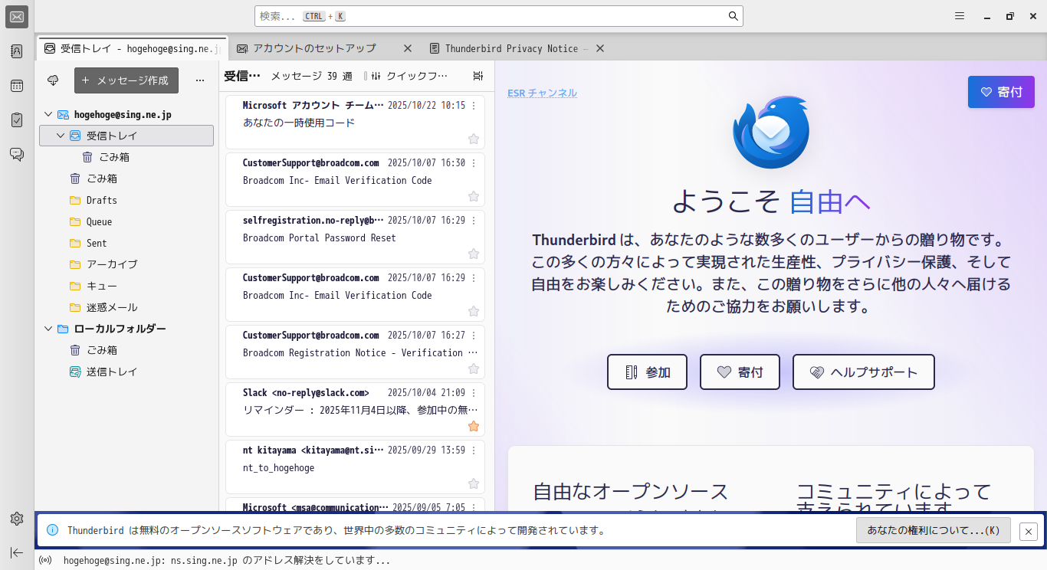Select the 受信トレイ inbox folder
This screenshot has height=570, width=1047.
pyautogui.click(x=127, y=136)
